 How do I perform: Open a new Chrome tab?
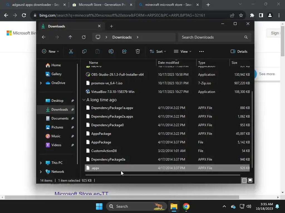(208, 5)
